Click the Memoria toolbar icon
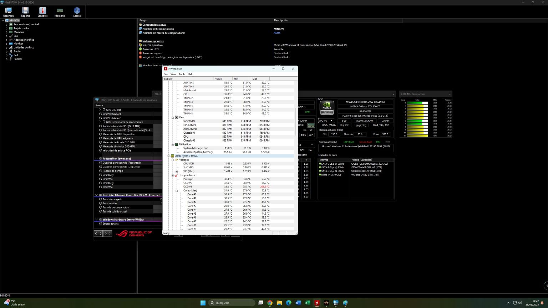This screenshot has width=548, height=308. click(60, 12)
